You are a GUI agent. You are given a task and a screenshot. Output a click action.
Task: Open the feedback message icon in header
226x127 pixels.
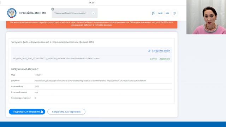pyautogui.click(x=154, y=13)
